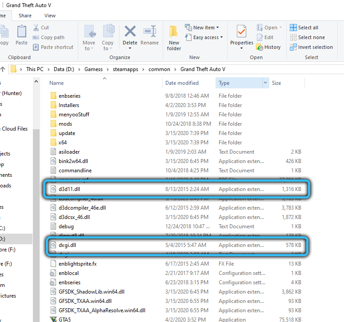Image resolution: width=344 pixels, height=322 pixels.
Task: Click Invert selection in the ribbon
Action: tap(311, 47)
